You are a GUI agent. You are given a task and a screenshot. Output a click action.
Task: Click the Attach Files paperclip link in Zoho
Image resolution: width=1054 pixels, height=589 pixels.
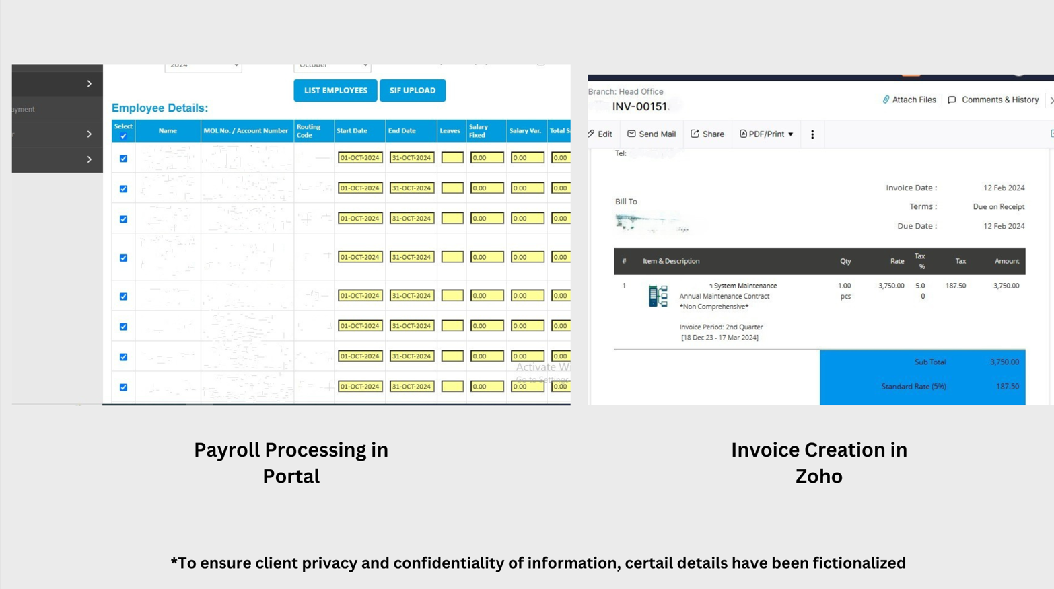pyautogui.click(x=909, y=100)
